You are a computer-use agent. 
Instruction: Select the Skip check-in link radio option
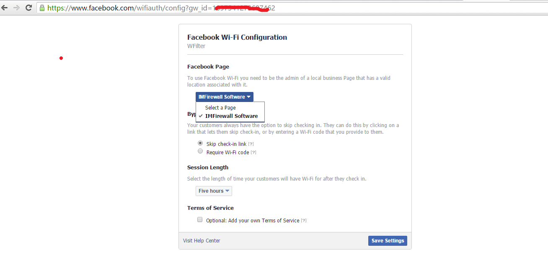(x=200, y=143)
